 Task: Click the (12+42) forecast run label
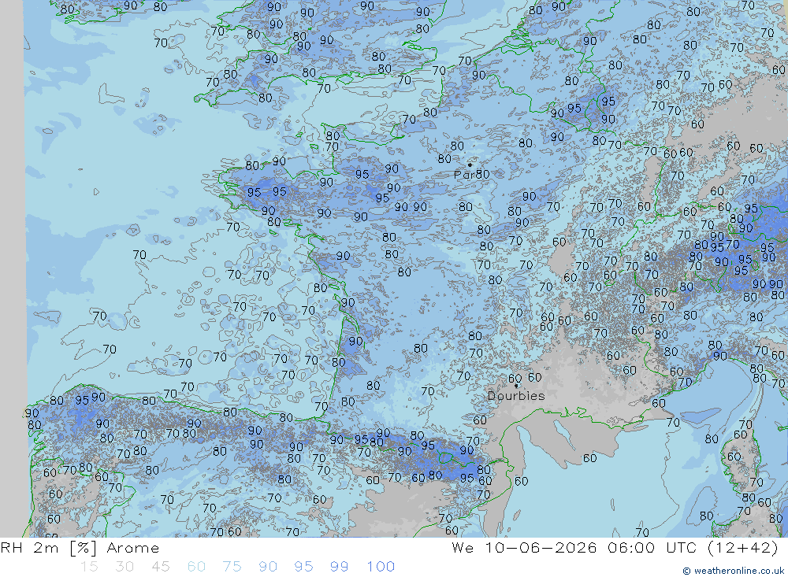(x=742, y=547)
